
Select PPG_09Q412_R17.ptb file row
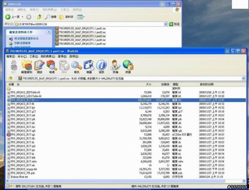click(126, 119)
